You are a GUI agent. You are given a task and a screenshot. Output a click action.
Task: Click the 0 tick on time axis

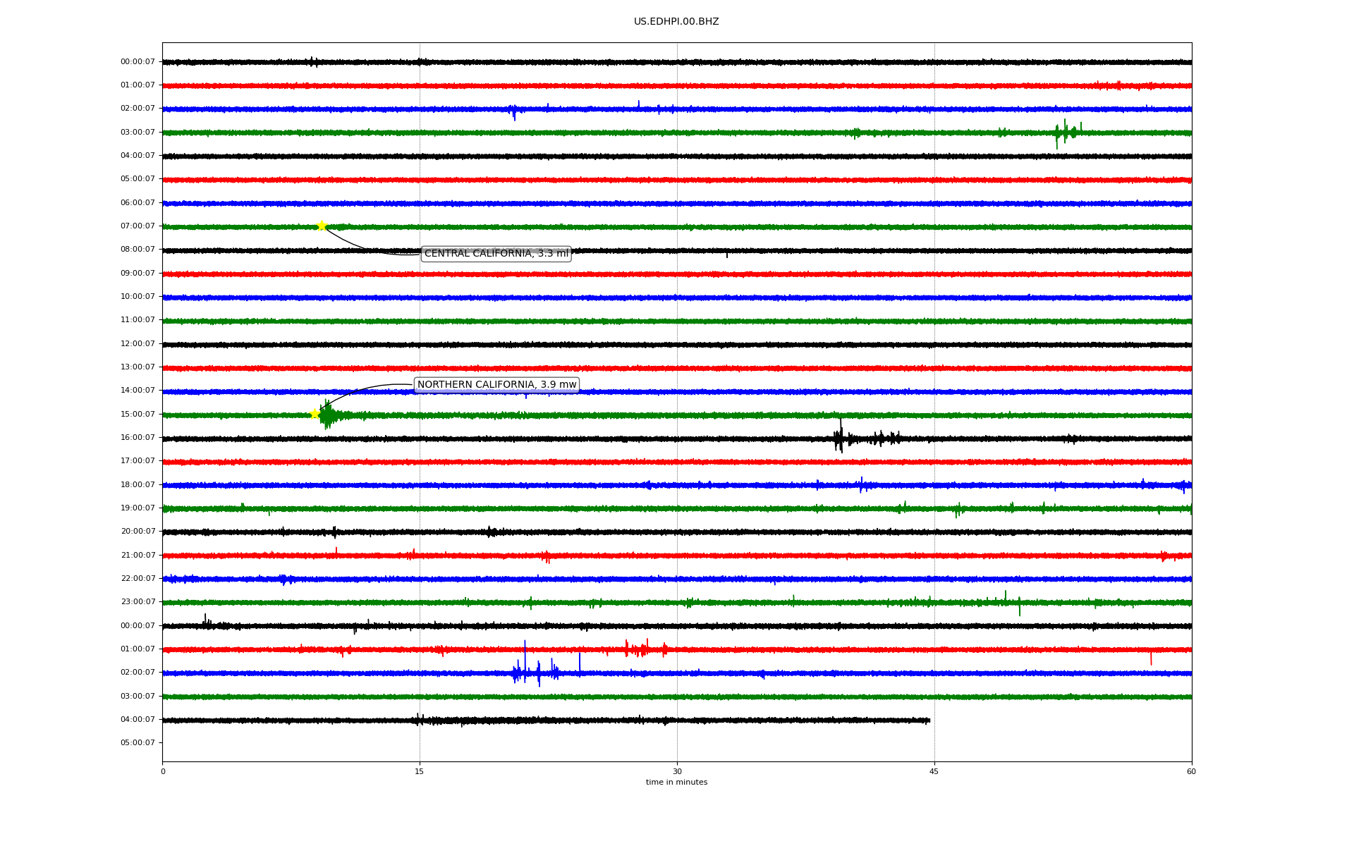(163, 771)
